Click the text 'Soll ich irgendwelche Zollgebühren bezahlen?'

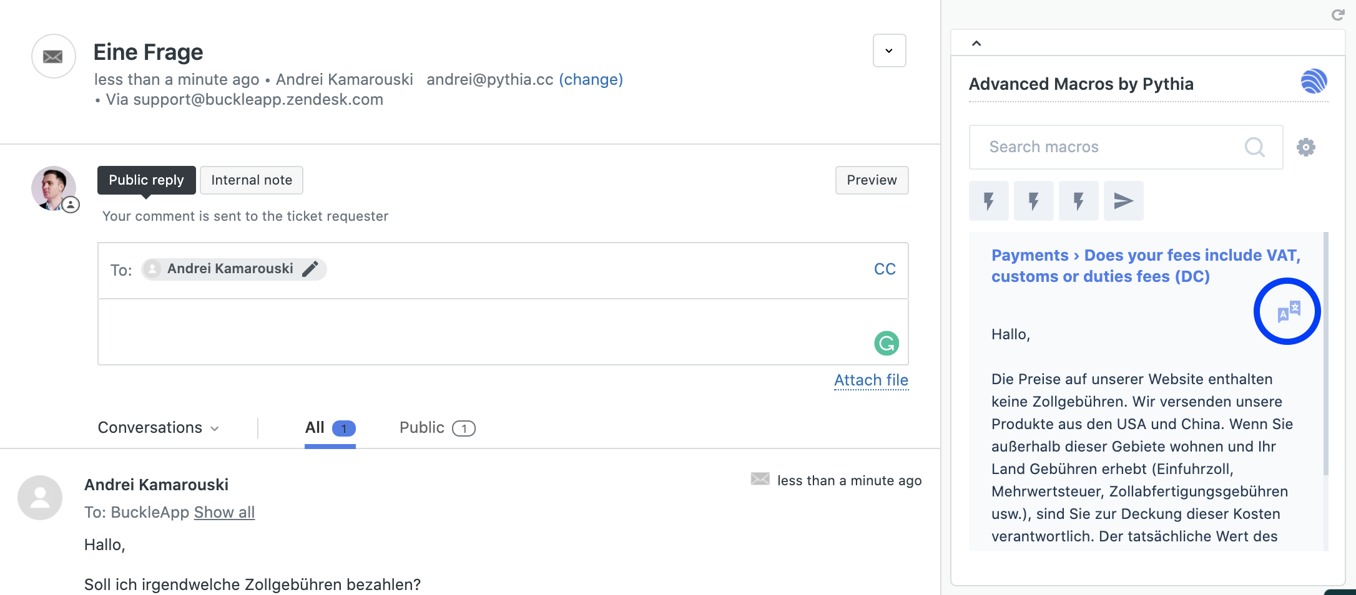pyautogui.click(x=252, y=584)
